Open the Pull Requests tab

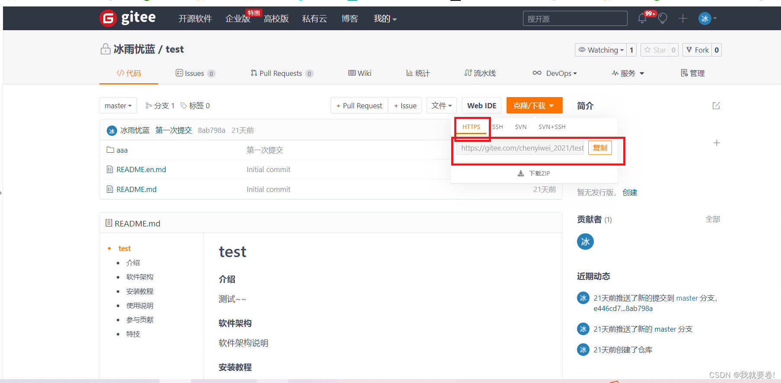click(282, 73)
